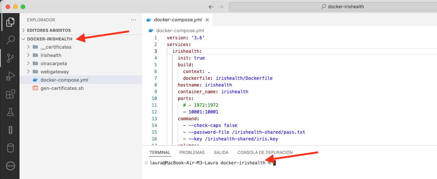The width and height of the screenshot is (437, 179).
Task: Open gen-certificates.sh file
Action: click(62, 88)
